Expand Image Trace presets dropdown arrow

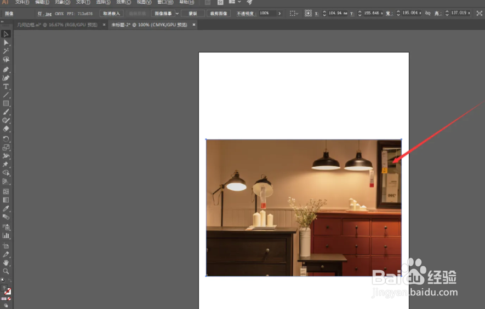(177, 14)
